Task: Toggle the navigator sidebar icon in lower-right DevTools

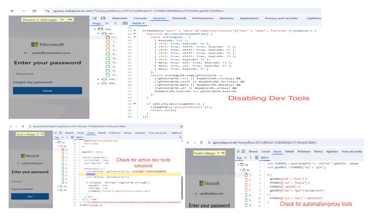Action: pyautogui.click(x=257, y=158)
